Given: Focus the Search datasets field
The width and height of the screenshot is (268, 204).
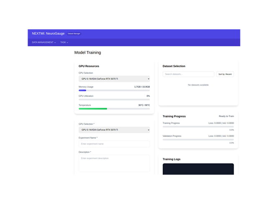Looking at the screenshot, I should tap(189, 74).
